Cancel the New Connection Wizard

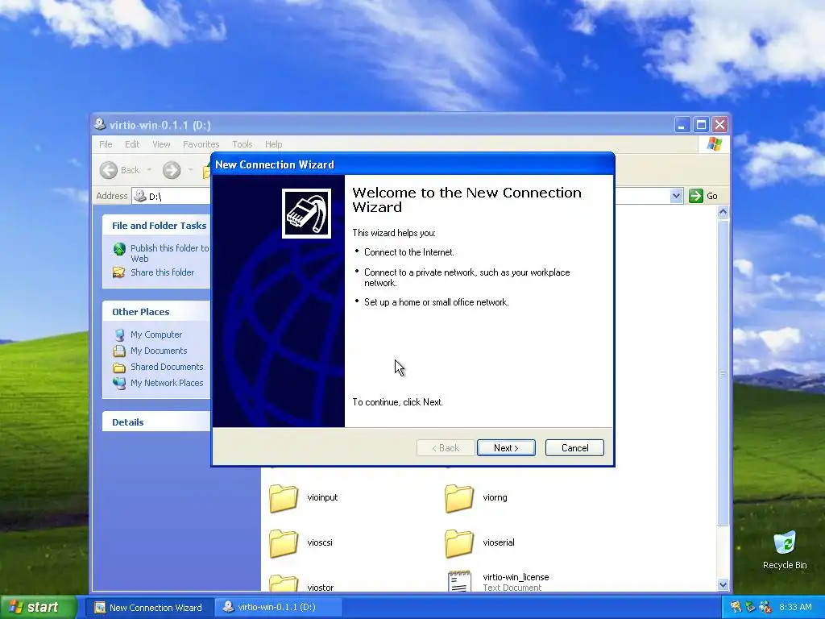574,448
